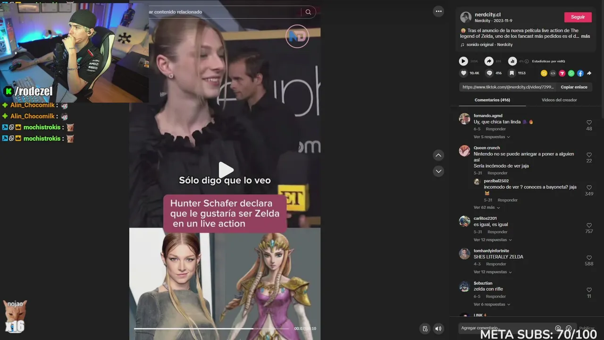The width and height of the screenshot is (604, 340).
Task: Like Queen crunch's comment
Action: click(589, 155)
